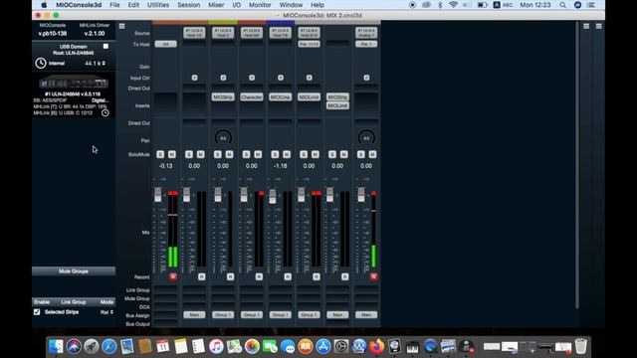
Task: Open the MIOComp insert plug-in
Action: [280, 97]
